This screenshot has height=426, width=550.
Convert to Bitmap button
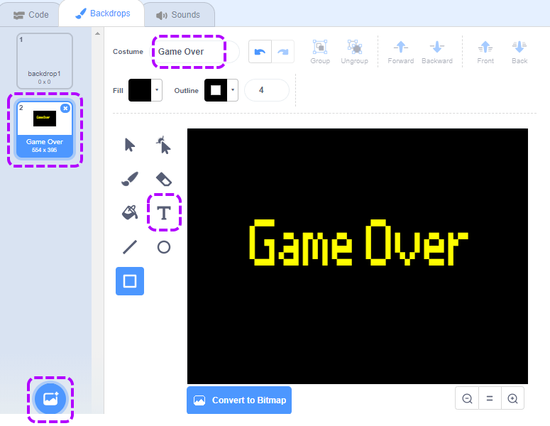pyautogui.click(x=239, y=400)
